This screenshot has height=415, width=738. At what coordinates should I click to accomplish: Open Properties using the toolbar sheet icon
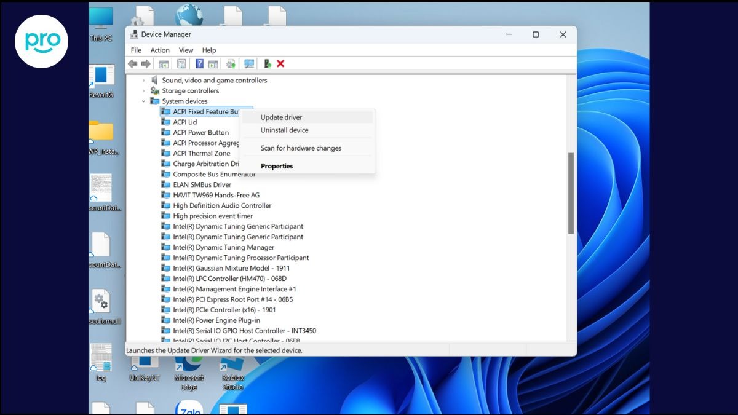tap(181, 64)
